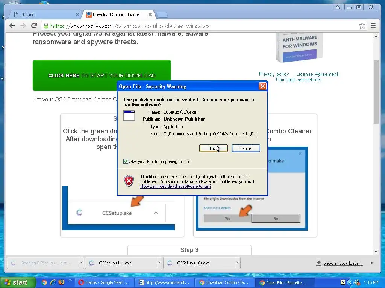Image resolution: width=385 pixels, height=288 pixels.
Task: Open a new tab button
Action: tap(162, 15)
